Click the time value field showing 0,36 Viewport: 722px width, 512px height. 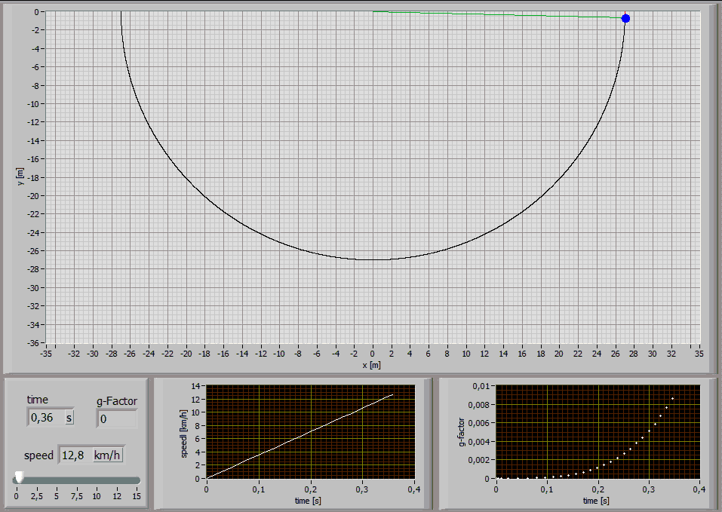(45, 418)
